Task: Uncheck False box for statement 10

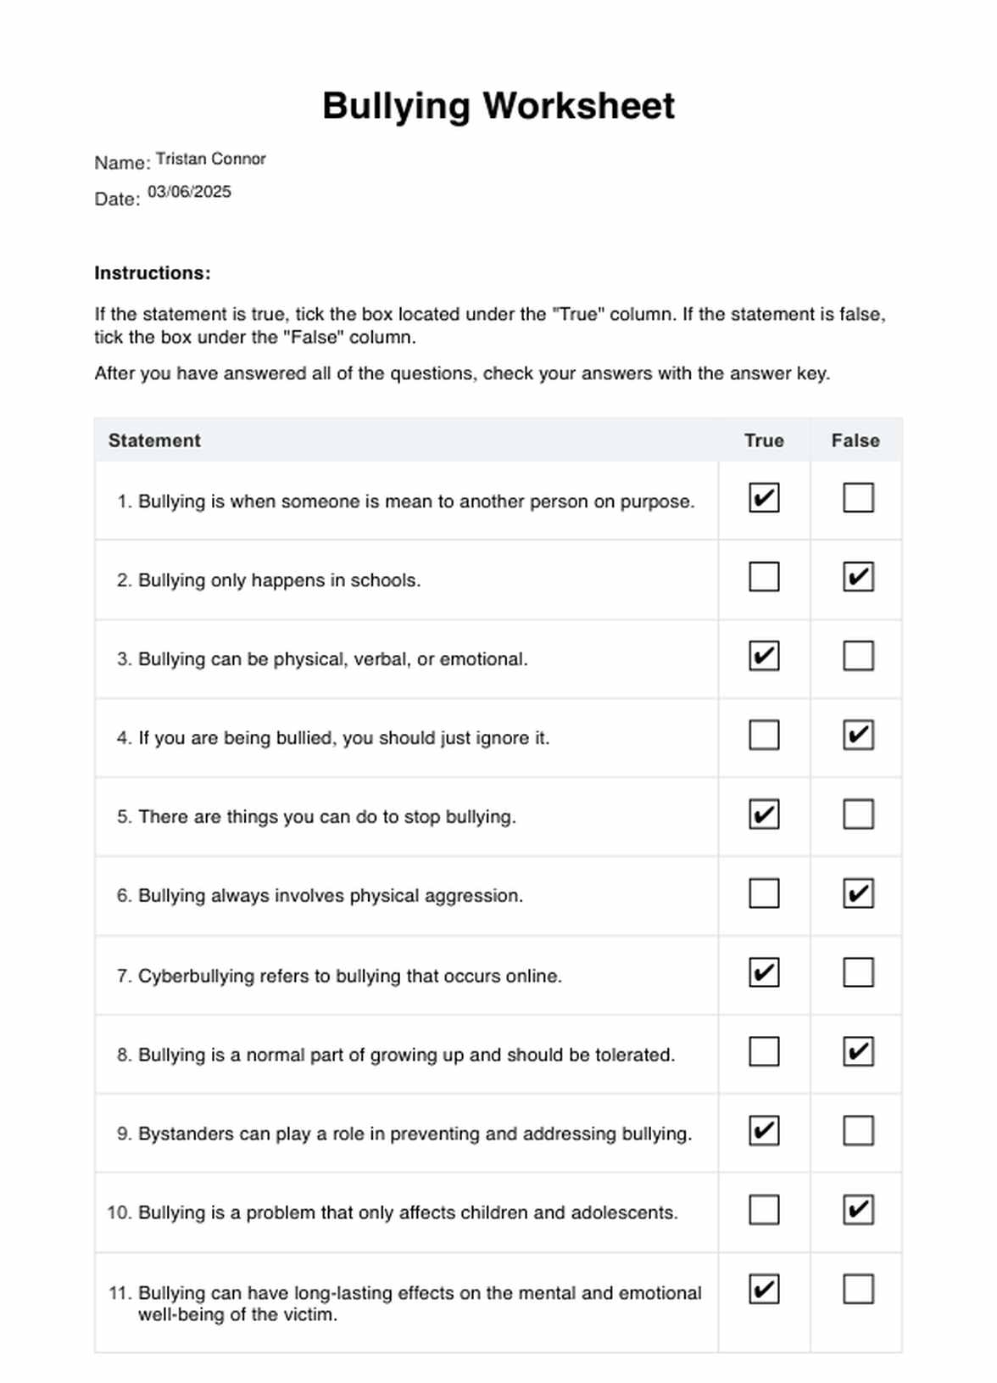Action: [x=858, y=1210]
